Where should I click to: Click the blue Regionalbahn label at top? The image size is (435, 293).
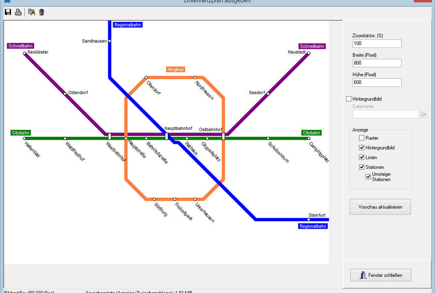[128, 25]
